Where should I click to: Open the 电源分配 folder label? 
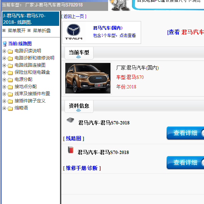23,79
